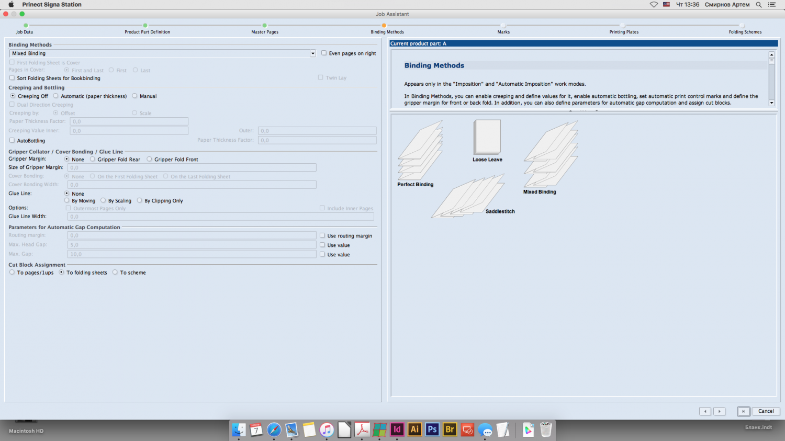
Task: Check Sort Folding Sheets for Bookbinding
Action: point(12,78)
